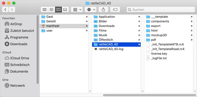Click the document icon of license.key
The height and width of the screenshot is (97, 197).
tap(148, 54)
